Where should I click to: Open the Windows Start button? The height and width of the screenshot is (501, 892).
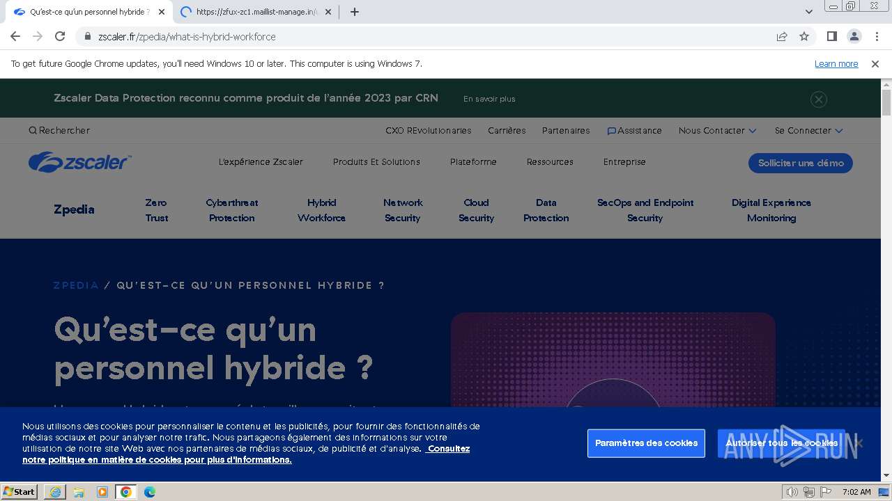[20, 492]
